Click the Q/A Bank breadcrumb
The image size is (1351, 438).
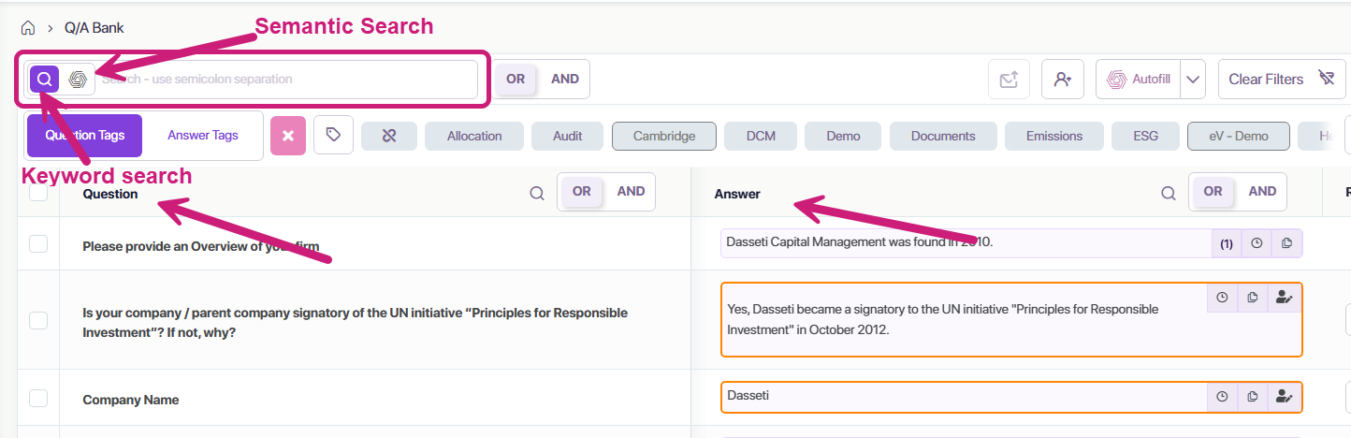point(94,28)
